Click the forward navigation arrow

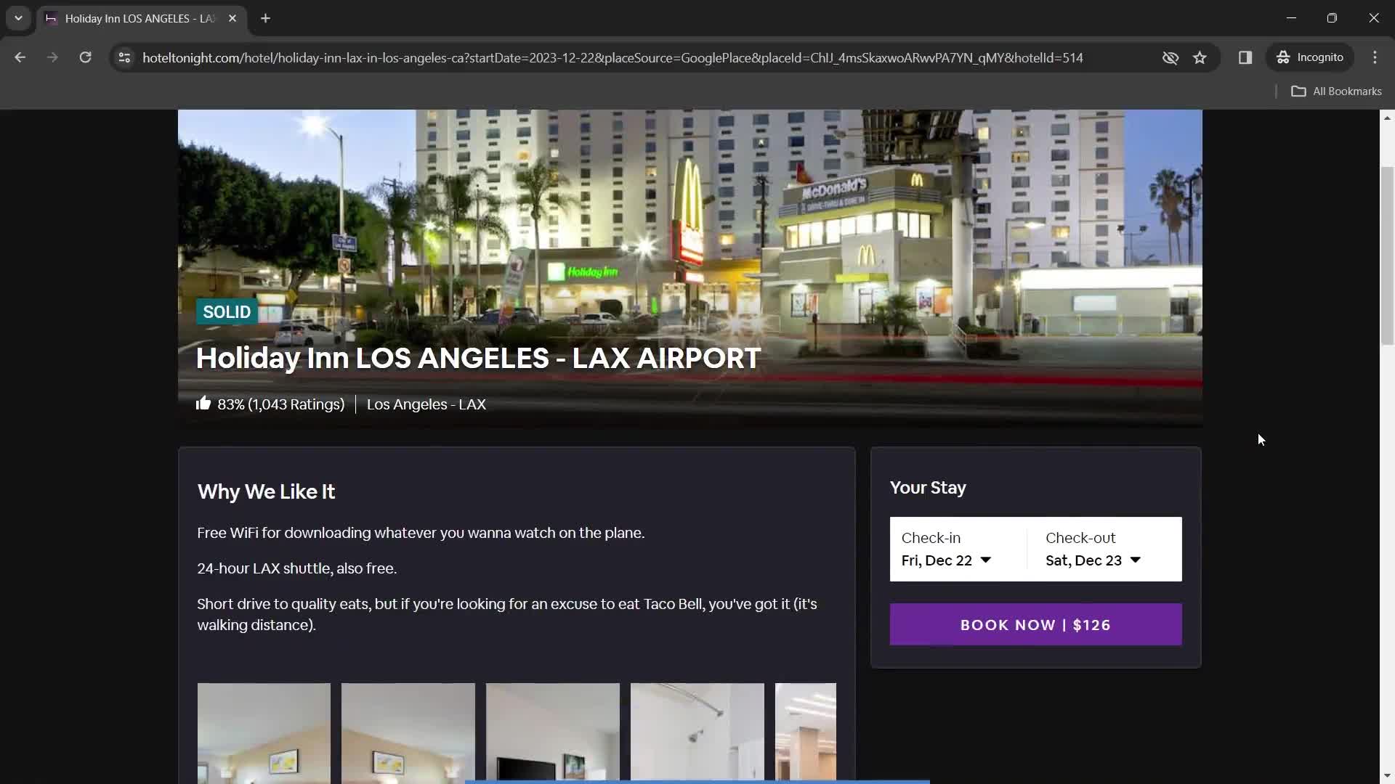coord(52,57)
